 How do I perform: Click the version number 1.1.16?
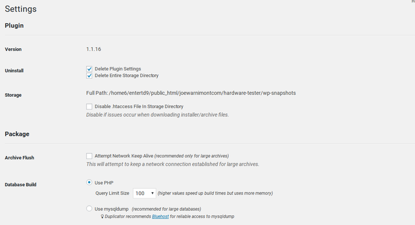(x=93, y=49)
